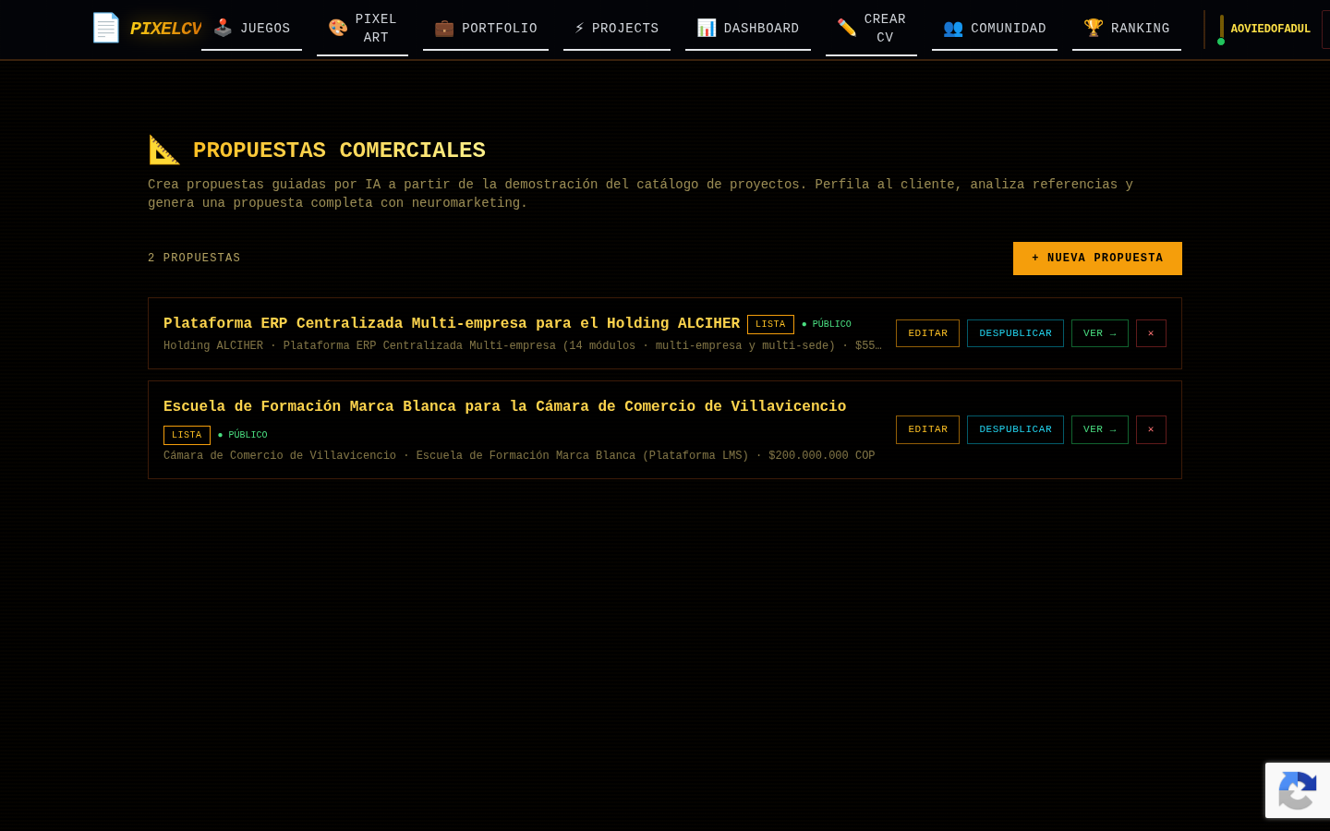1330x831 pixels.
Task: Click the LISTA badge on the ALCIHER proposal
Action: coord(770,324)
